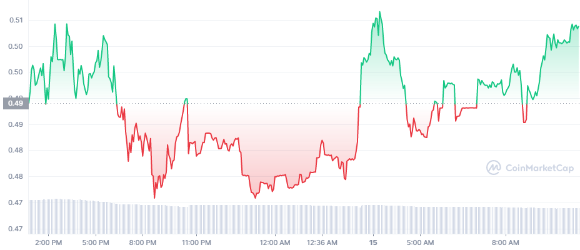Click the starting point of the price line

click(29, 102)
